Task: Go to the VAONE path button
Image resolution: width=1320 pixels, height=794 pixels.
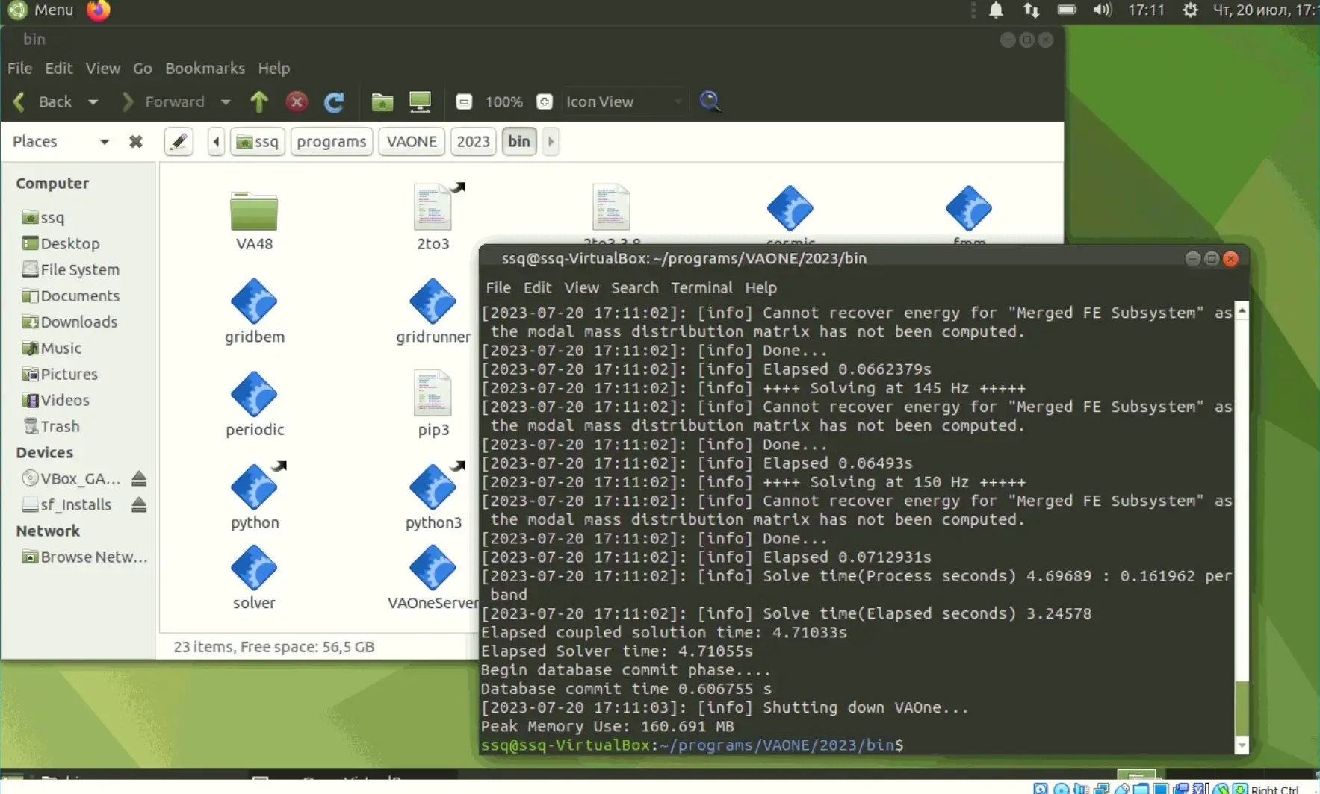Action: pos(412,141)
